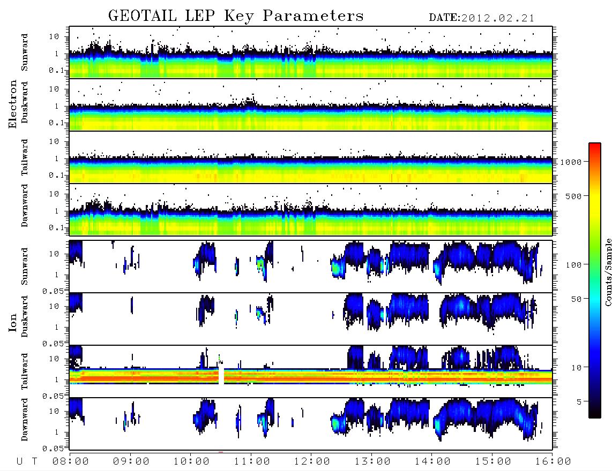The width and height of the screenshot is (612, 471).
Task: Click the DATE:2012.02.21 label
Action: tap(482, 18)
